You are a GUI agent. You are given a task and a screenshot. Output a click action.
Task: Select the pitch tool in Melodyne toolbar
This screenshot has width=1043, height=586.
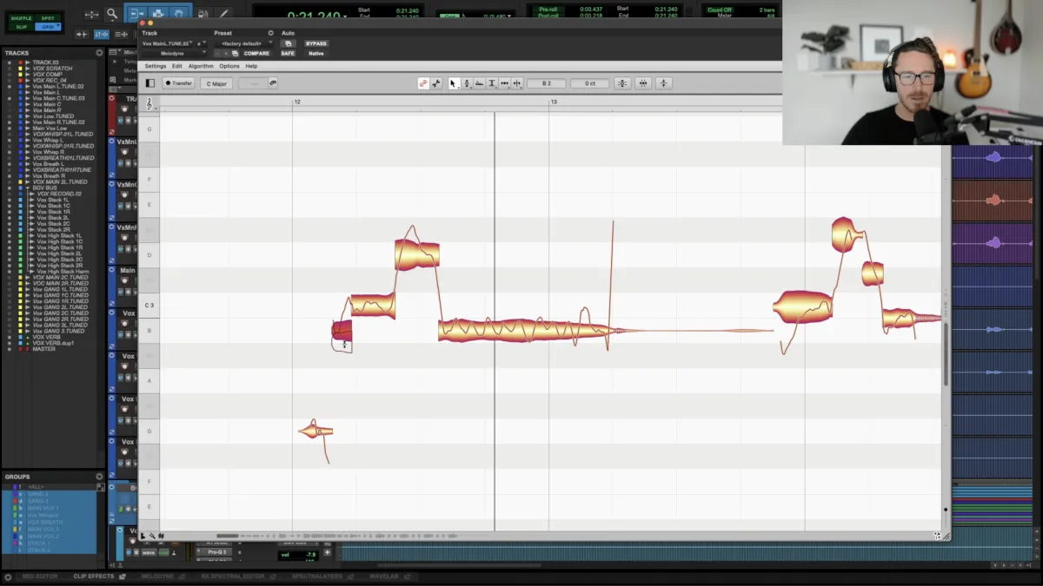click(467, 83)
